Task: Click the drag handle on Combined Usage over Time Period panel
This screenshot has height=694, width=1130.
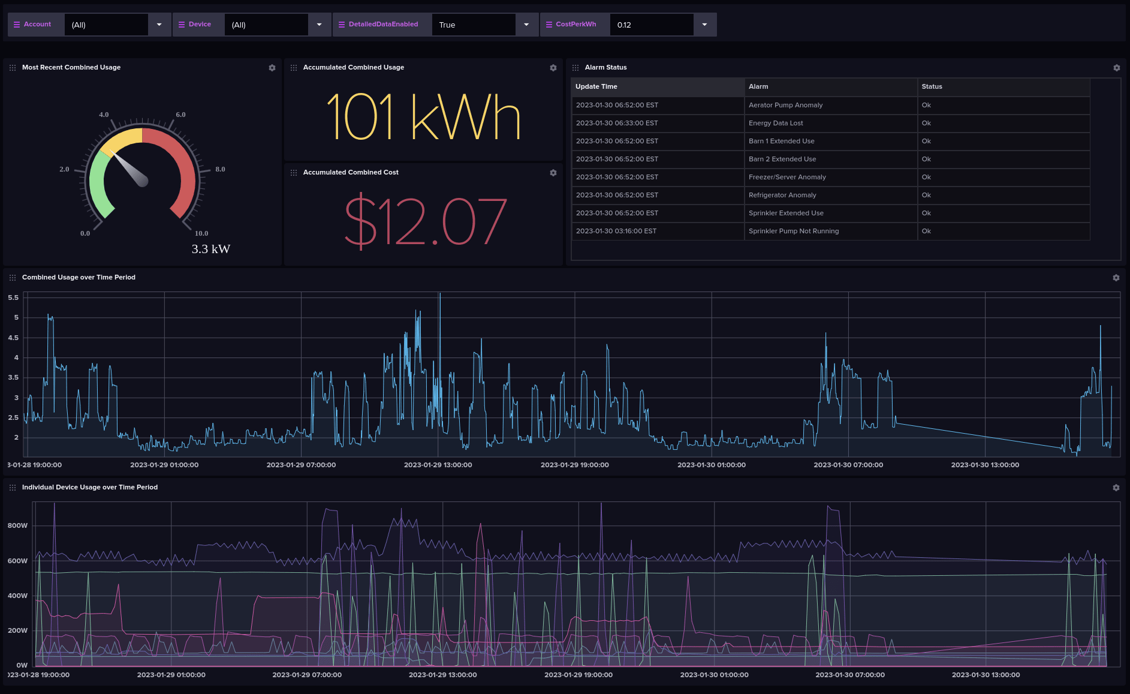Action: (x=13, y=277)
